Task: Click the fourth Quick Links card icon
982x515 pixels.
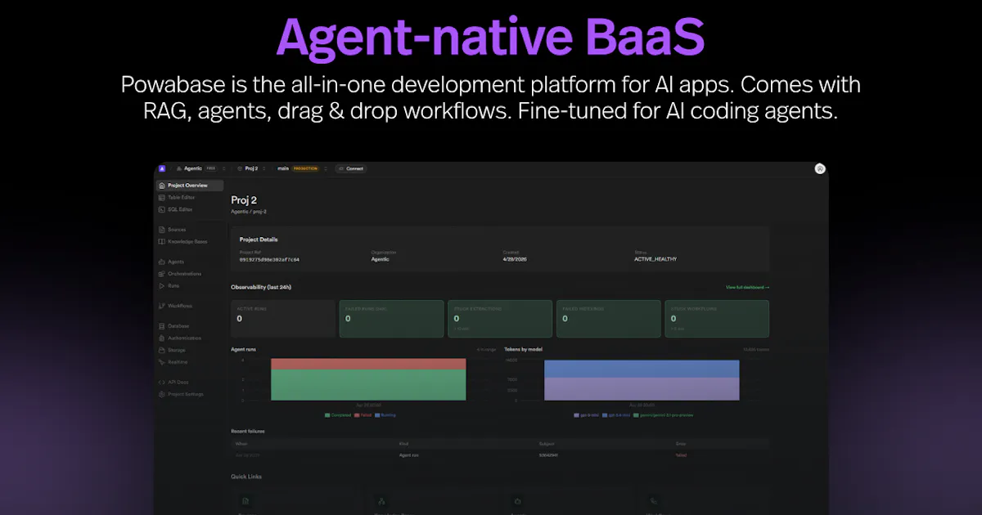Action: pyautogui.click(x=652, y=501)
